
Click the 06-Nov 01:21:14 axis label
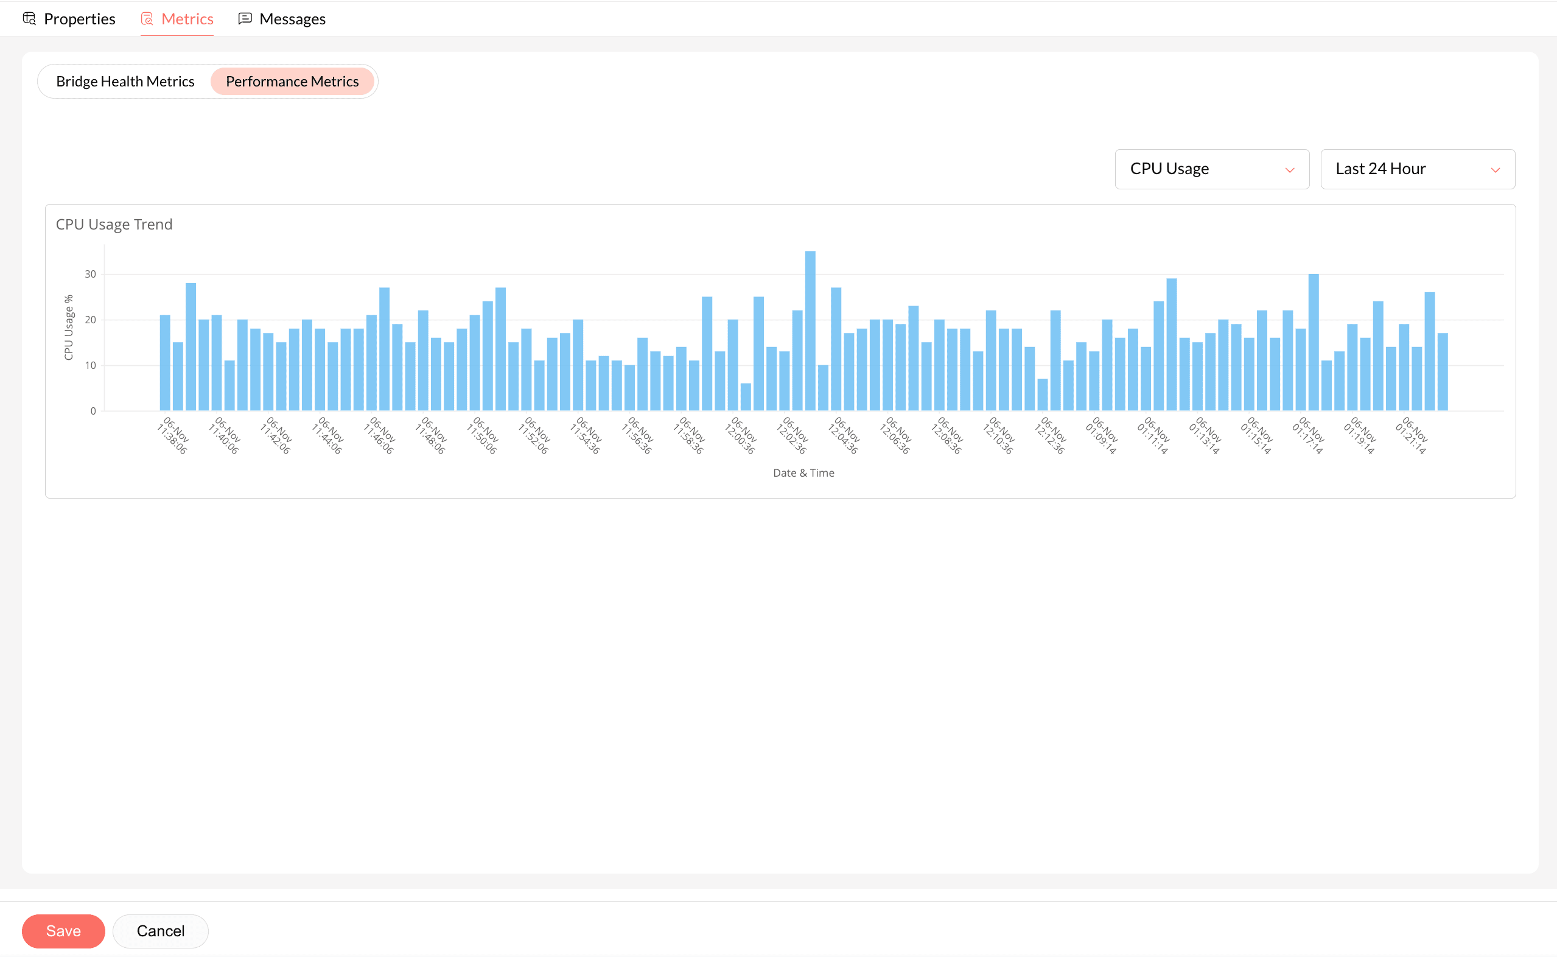(1412, 435)
